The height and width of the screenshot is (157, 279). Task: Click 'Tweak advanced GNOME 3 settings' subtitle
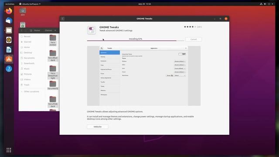[x=116, y=31]
